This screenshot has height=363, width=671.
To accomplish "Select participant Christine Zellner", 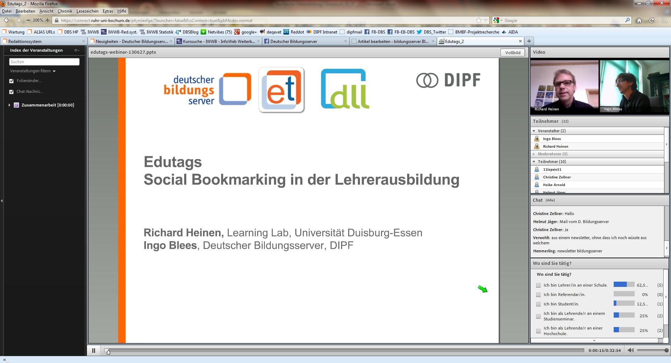I will [x=597, y=177].
